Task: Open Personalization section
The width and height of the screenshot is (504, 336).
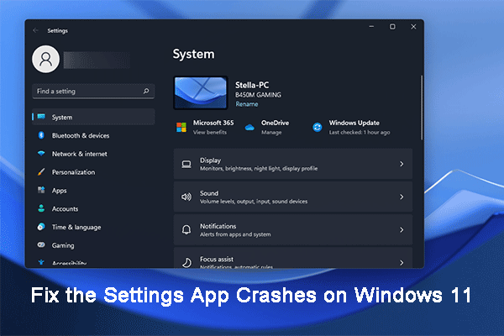Action: click(x=93, y=172)
